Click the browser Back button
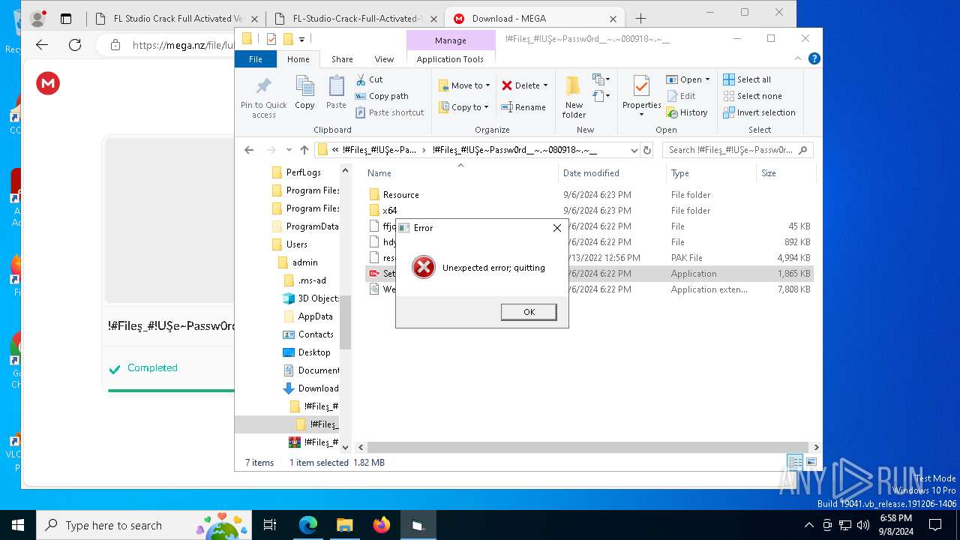Viewport: 960px width, 540px height. coord(42,45)
